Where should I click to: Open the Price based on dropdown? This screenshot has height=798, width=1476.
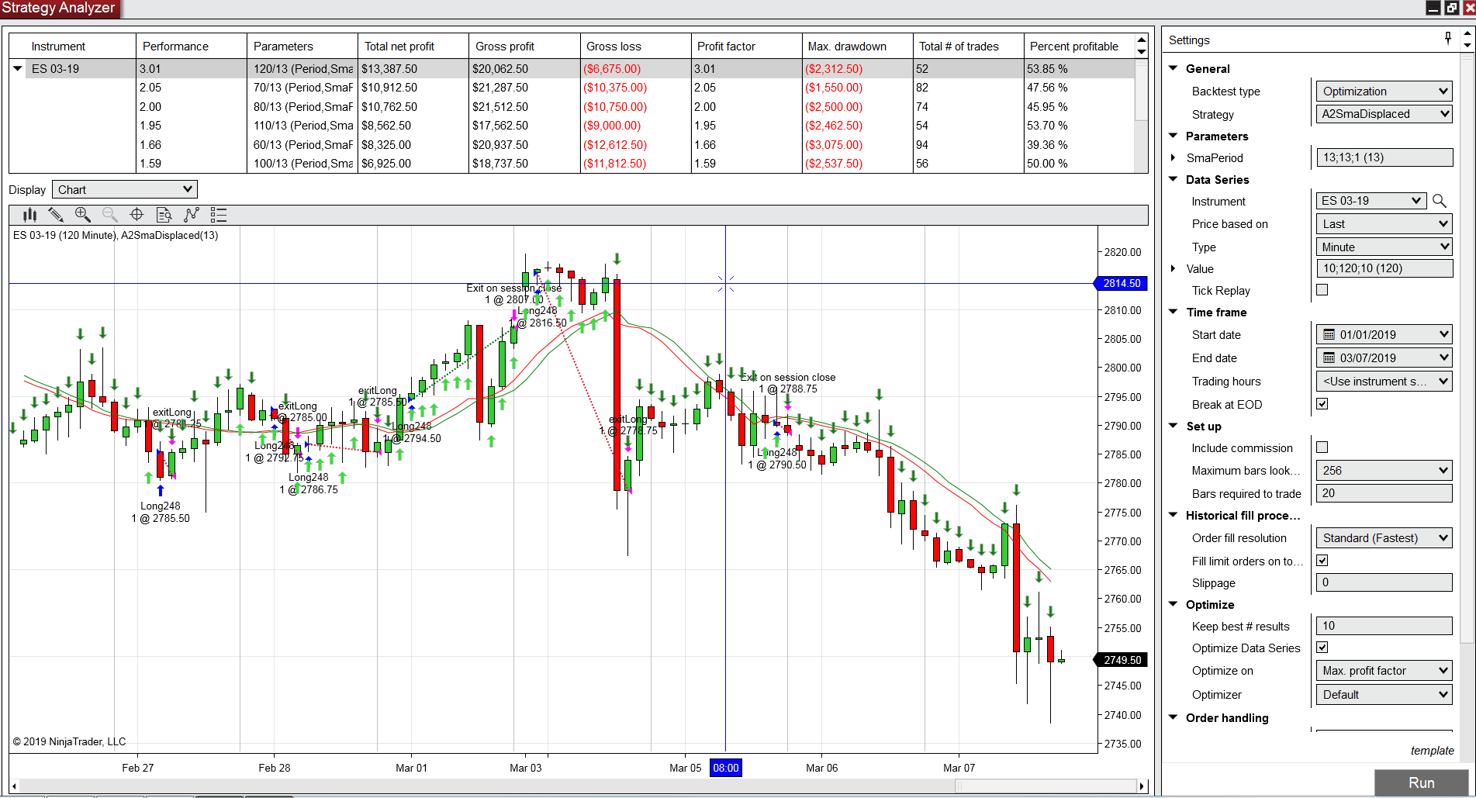(1384, 224)
